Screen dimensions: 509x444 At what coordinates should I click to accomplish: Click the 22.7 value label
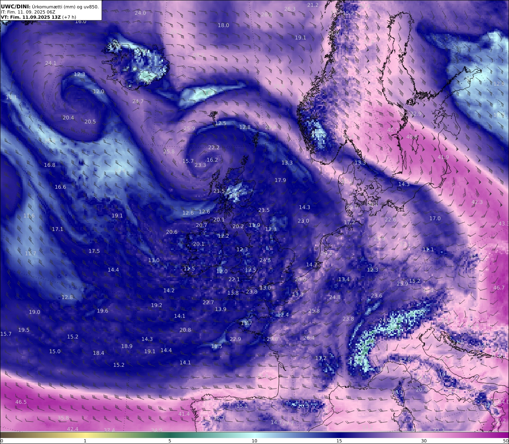point(208,302)
